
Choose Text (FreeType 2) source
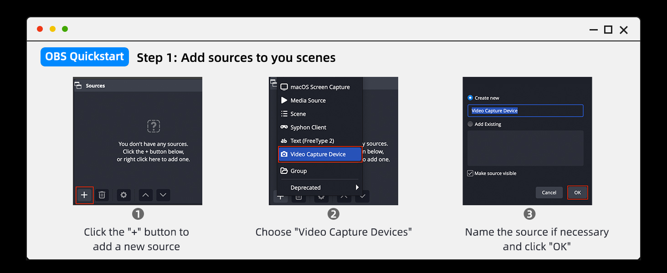[x=312, y=141]
